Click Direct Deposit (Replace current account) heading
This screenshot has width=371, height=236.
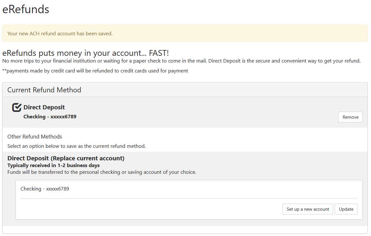66,158
